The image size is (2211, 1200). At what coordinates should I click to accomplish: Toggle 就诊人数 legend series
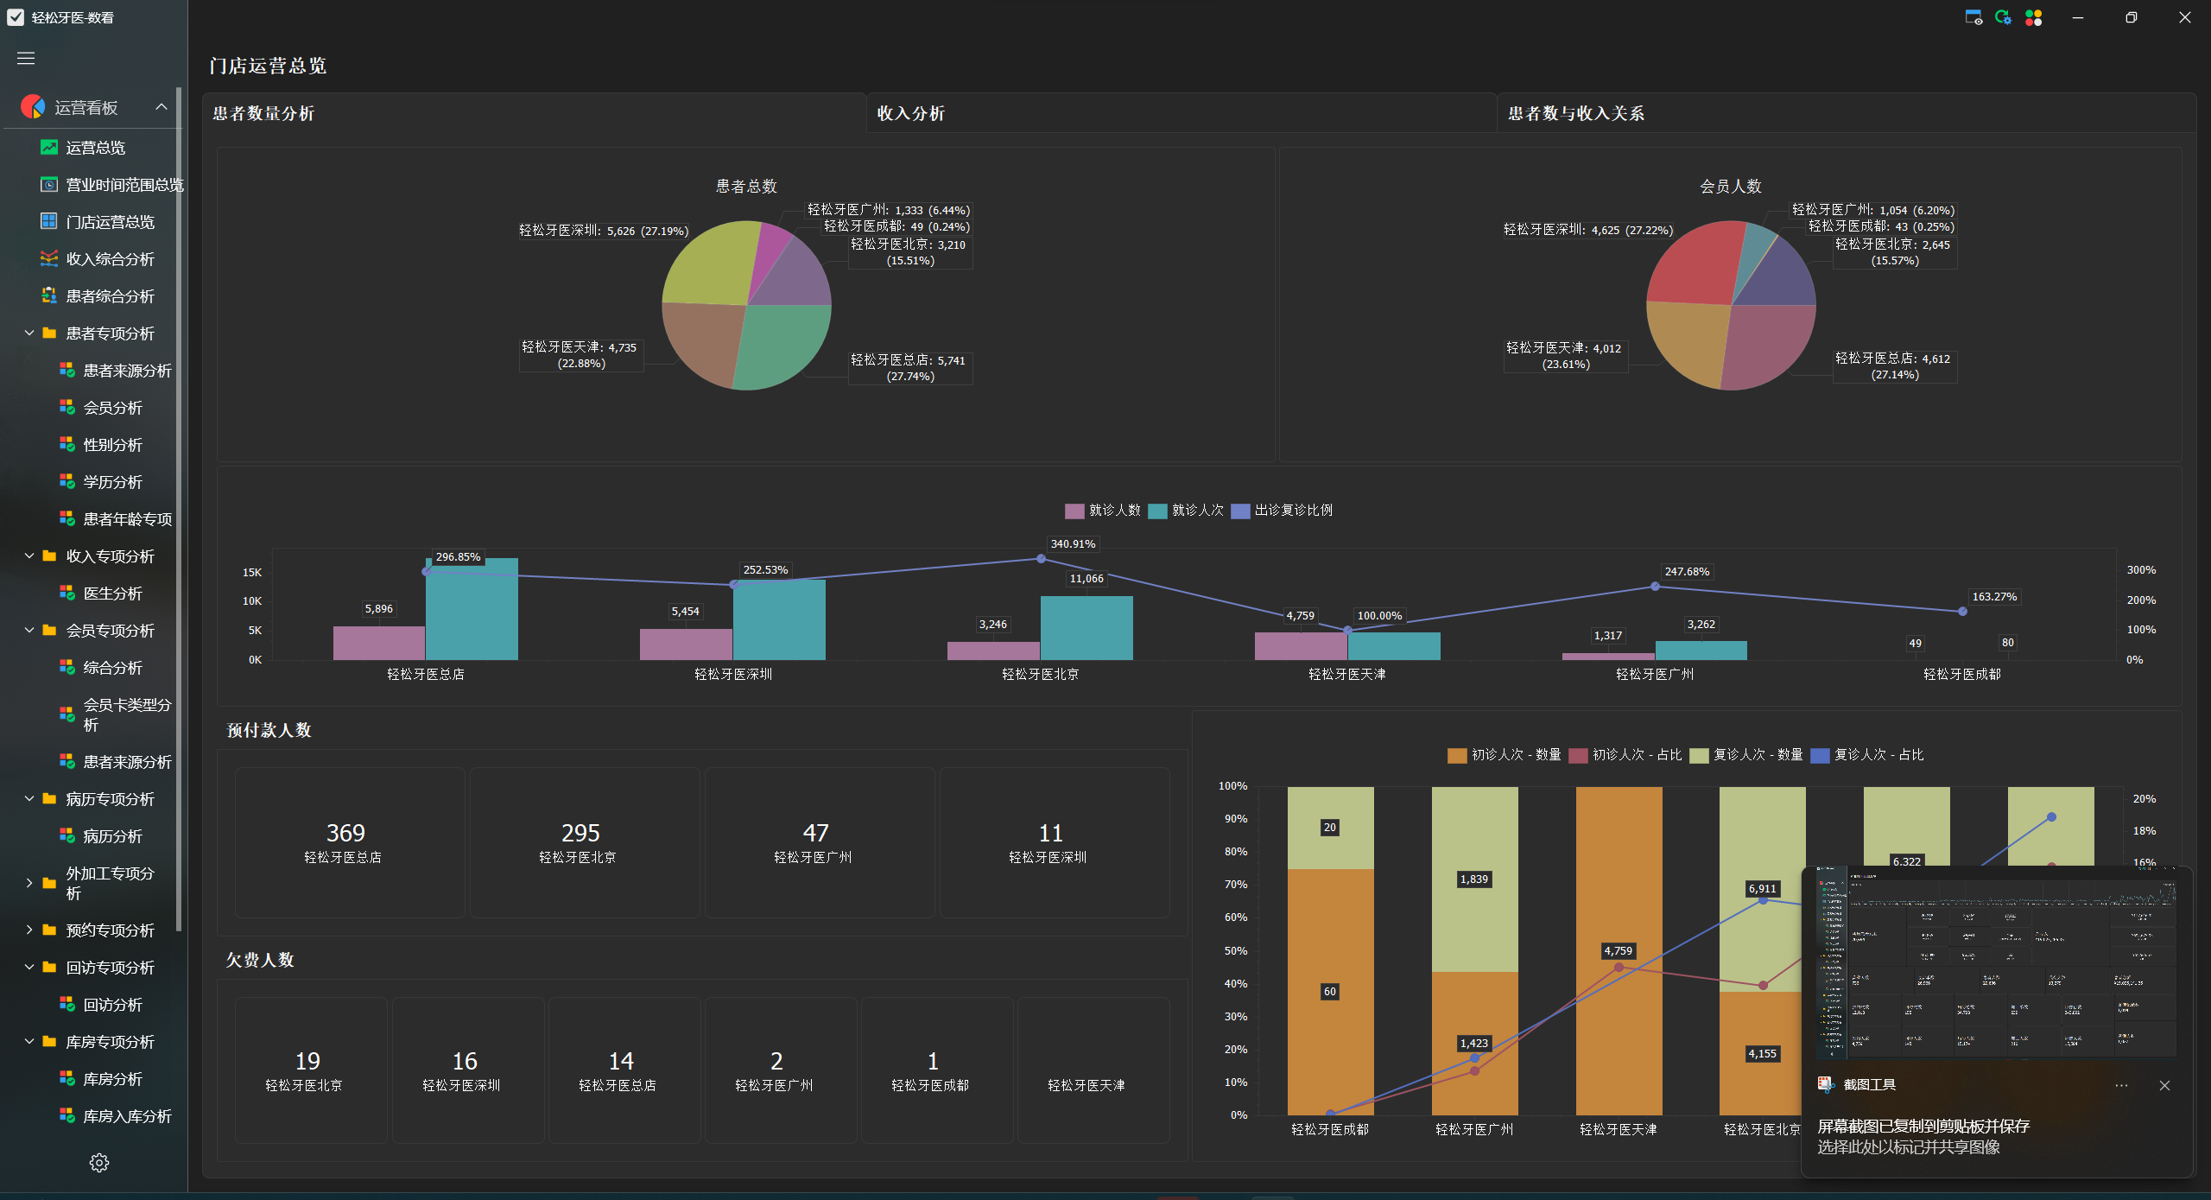[1103, 511]
